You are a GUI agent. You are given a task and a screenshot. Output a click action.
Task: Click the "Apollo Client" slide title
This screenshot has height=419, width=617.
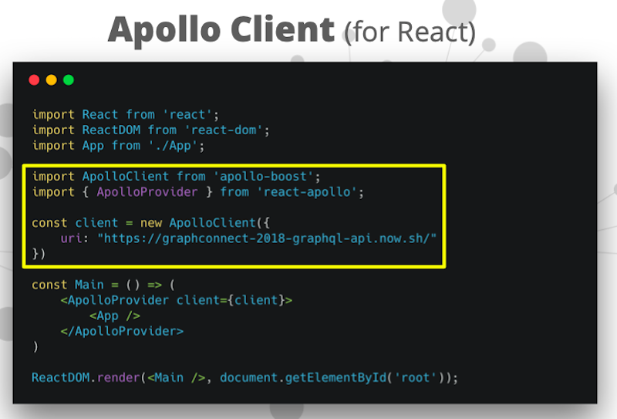tap(221, 30)
